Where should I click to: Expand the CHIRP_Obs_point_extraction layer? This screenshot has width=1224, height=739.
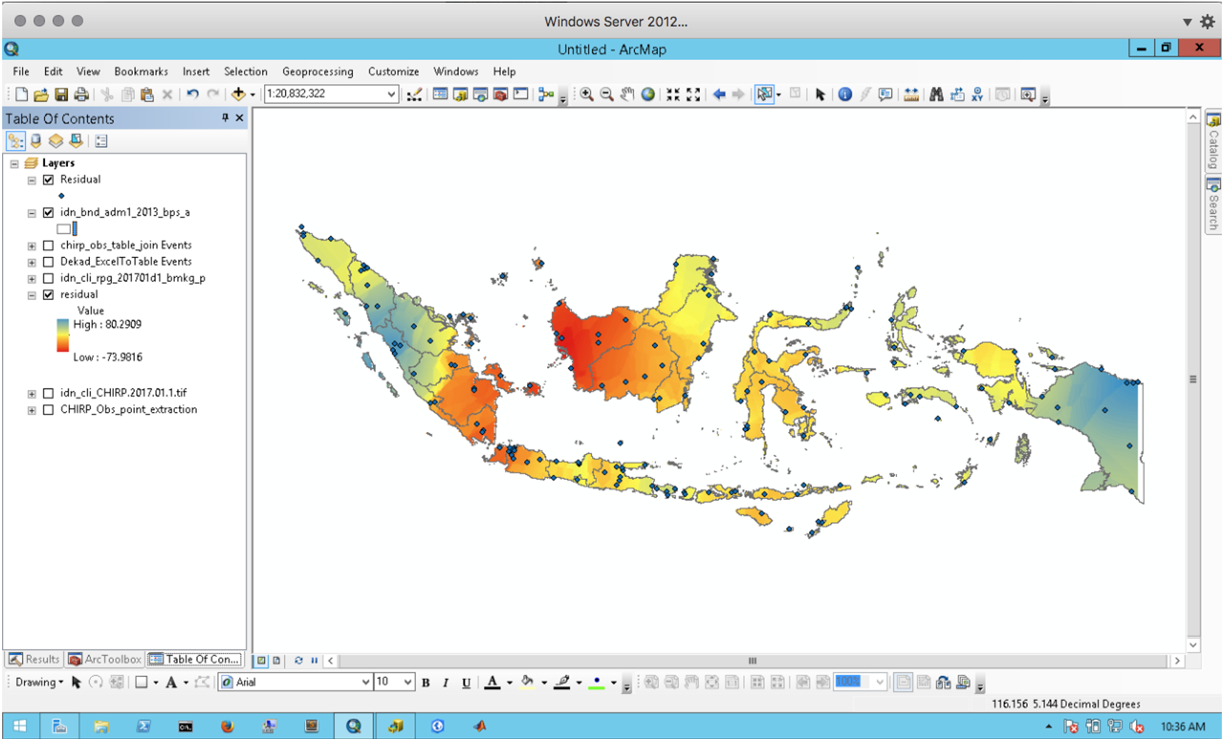(x=31, y=411)
